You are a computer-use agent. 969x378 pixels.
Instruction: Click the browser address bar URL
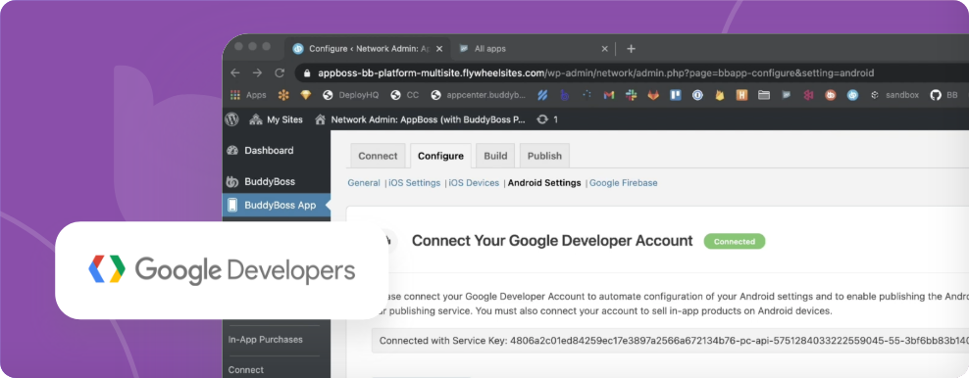595,72
